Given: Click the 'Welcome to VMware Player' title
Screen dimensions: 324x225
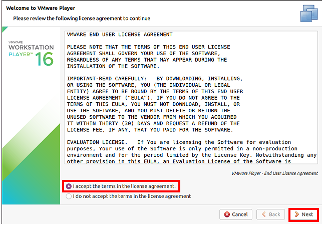Looking at the screenshot, I should point(41,8).
